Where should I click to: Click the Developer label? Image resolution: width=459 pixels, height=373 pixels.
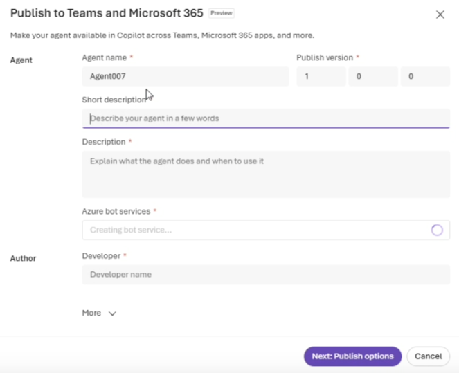[101, 256]
